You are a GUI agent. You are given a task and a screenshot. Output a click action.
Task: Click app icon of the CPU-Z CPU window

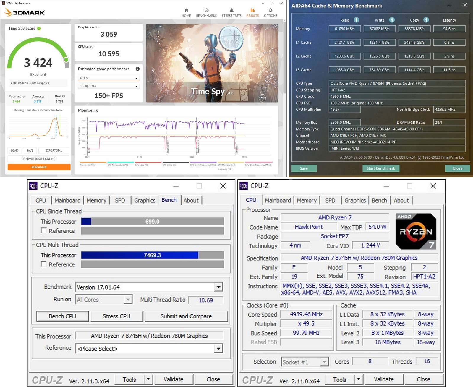[x=244, y=186]
